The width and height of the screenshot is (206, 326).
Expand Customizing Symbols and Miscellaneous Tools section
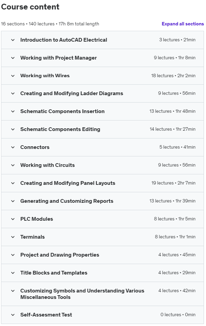pos(82,294)
